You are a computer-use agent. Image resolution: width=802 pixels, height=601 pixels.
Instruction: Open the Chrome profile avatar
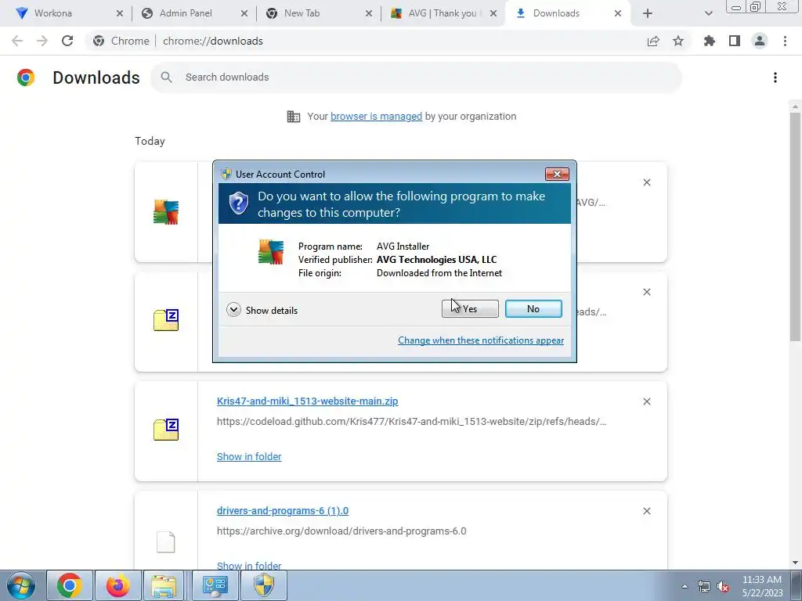760,41
